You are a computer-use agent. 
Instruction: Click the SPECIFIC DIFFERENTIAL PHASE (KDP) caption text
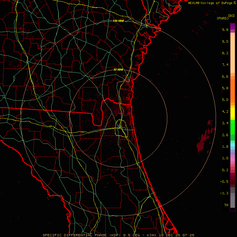click(82, 235)
